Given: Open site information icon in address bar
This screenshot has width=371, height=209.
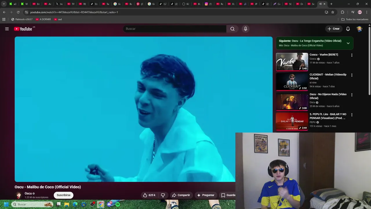Looking at the screenshot, I should [26, 12].
